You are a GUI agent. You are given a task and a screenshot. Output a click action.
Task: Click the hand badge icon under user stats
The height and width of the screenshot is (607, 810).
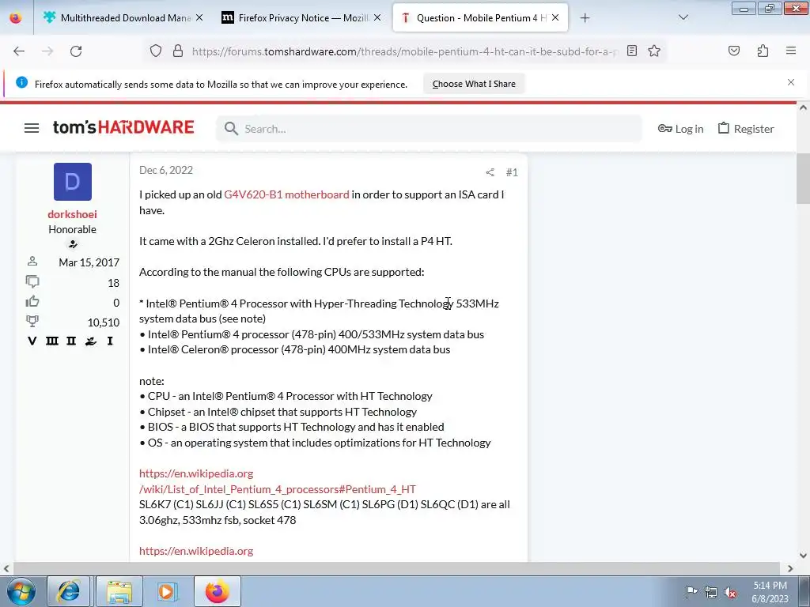[91, 341]
